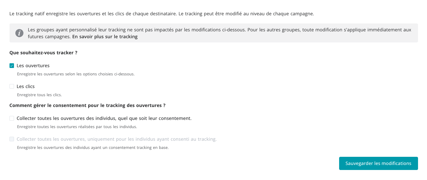Click the description Enregistre toutes les ouvertures réalisées
This screenshot has height=180, width=427.
(77, 127)
